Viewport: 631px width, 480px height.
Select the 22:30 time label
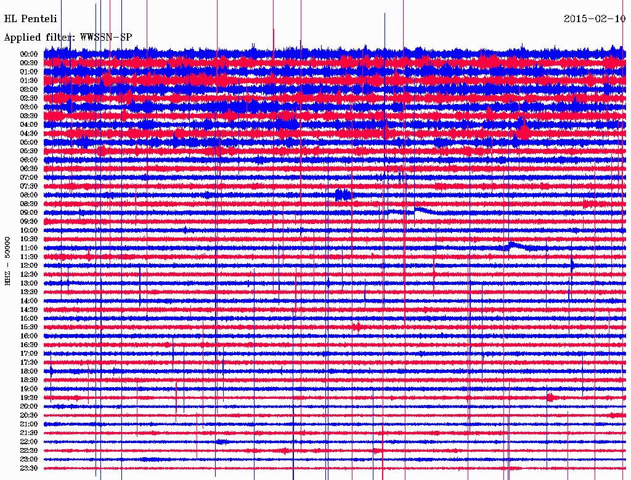click(29, 450)
